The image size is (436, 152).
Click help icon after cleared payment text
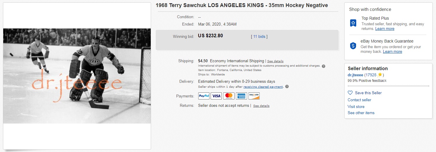[287, 87]
